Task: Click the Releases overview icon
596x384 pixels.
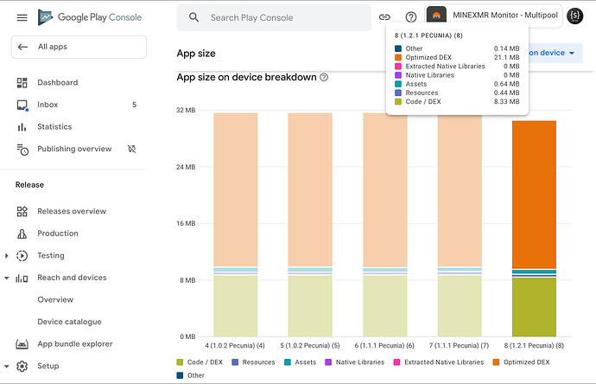Action: point(22,211)
